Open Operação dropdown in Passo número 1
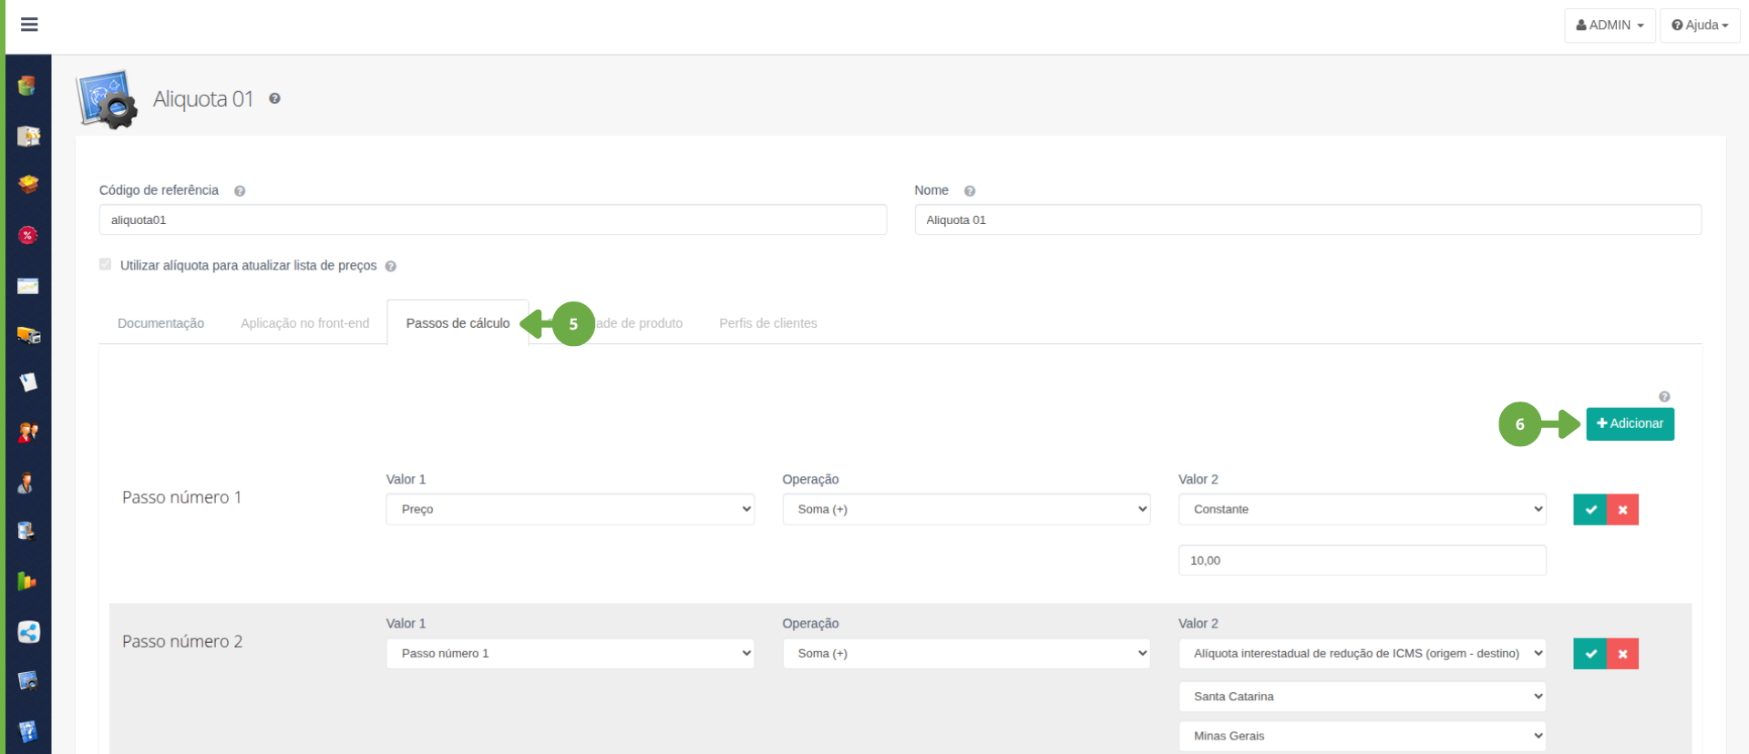1749x754 pixels. click(x=966, y=509)
